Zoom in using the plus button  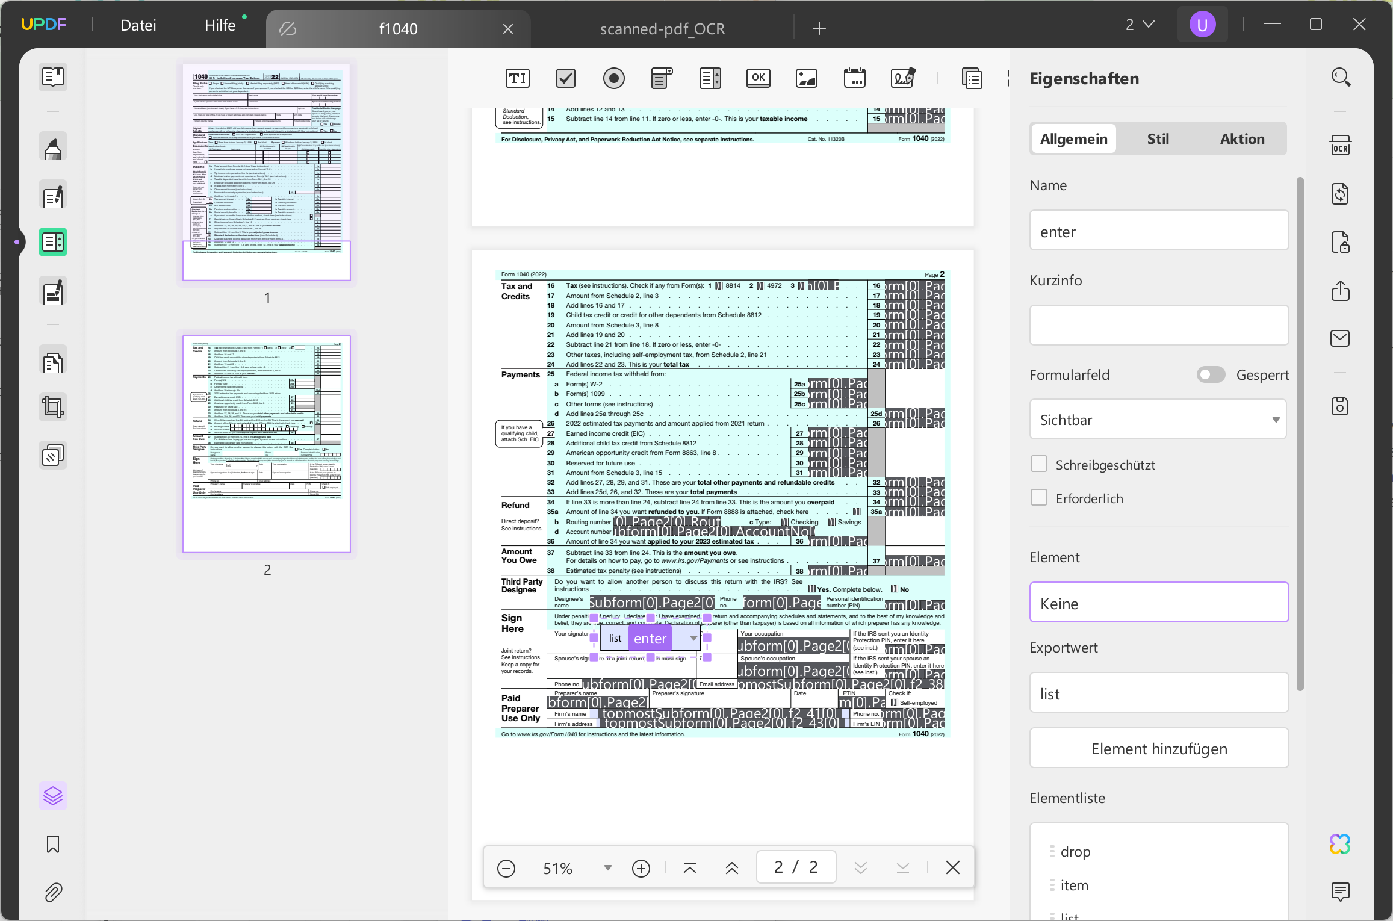tap(641, 867)
